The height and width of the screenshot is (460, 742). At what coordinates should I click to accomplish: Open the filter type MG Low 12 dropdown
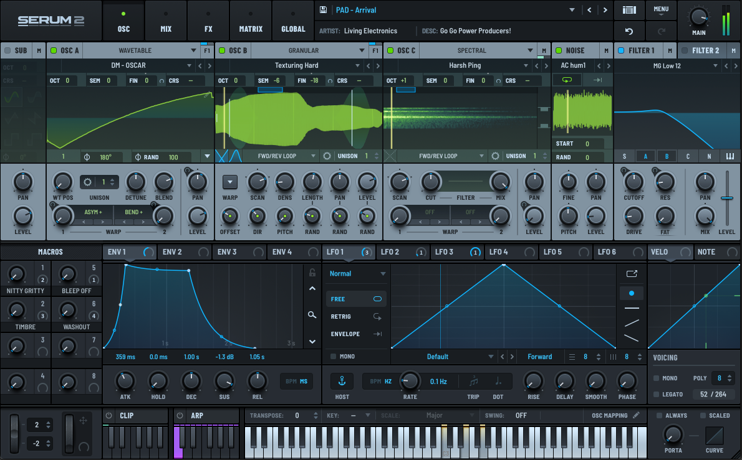(667, 65)
